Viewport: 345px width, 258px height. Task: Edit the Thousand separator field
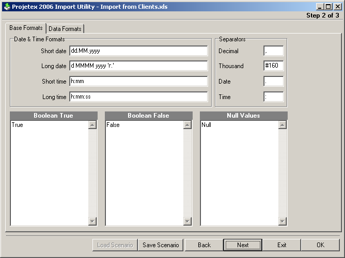tap(273, 66)
